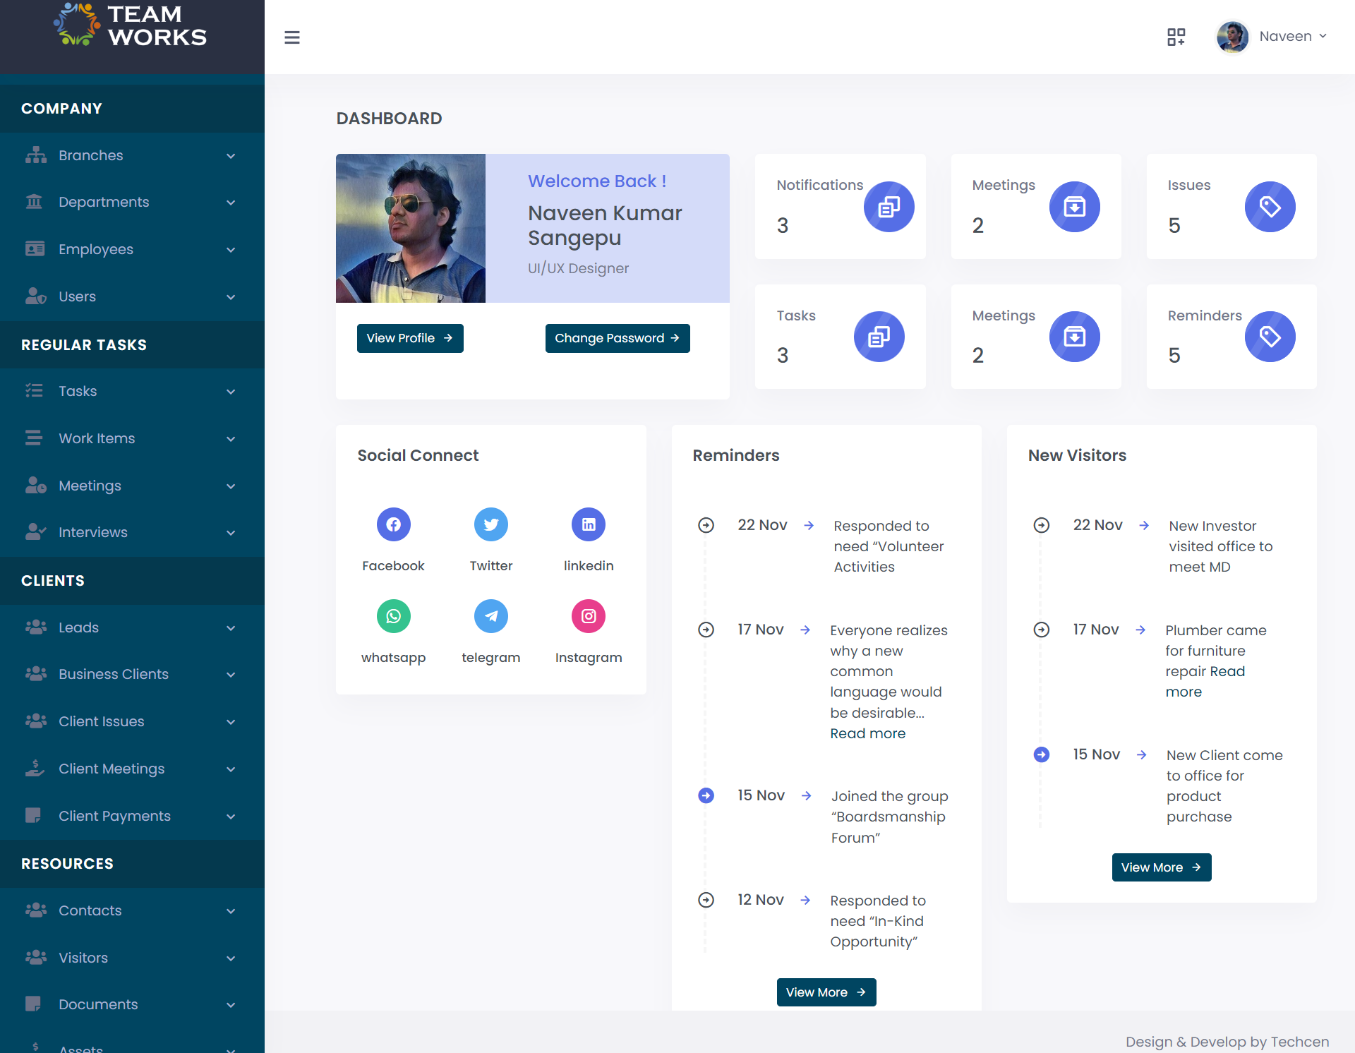The width and height of the screenshot is (1355, 1053).
Task: Expand the Branches menu chevron
Action: coord(231,156)
